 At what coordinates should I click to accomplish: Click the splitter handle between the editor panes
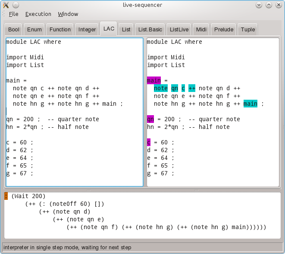click(145, 112)
